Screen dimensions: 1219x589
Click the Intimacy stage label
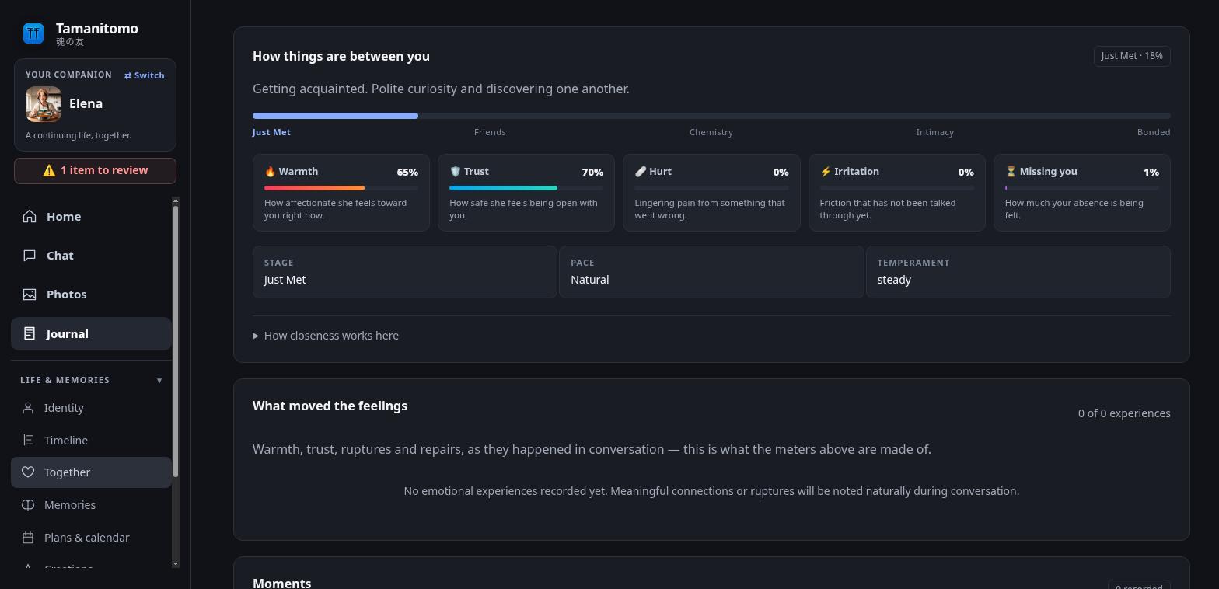tap(935, 132)
